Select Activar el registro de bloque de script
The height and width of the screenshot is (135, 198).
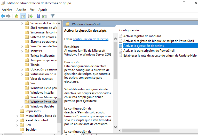click(159, 41)
